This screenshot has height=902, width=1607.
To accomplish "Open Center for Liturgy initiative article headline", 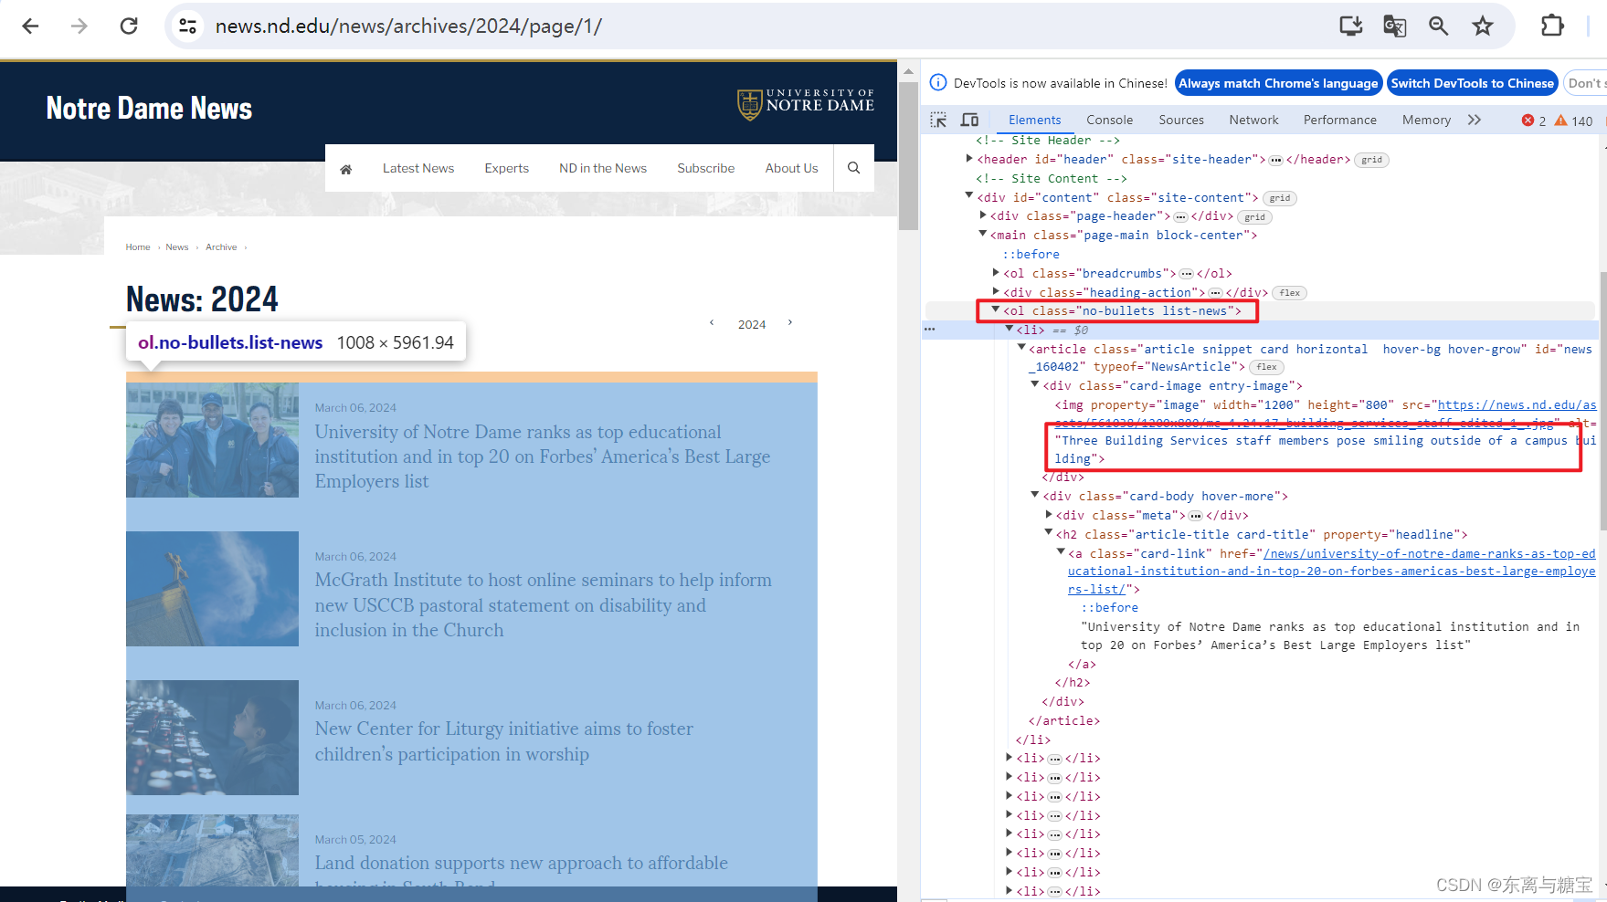I will click(504, 741).
